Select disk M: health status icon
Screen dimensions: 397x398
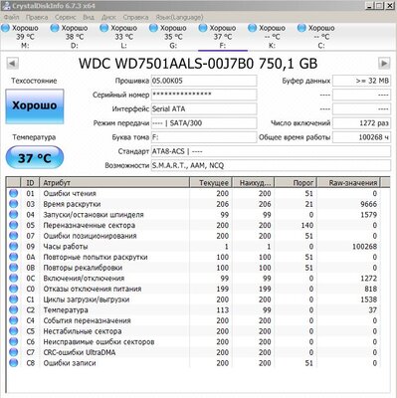pyautogui.click(x=5, y=28)
